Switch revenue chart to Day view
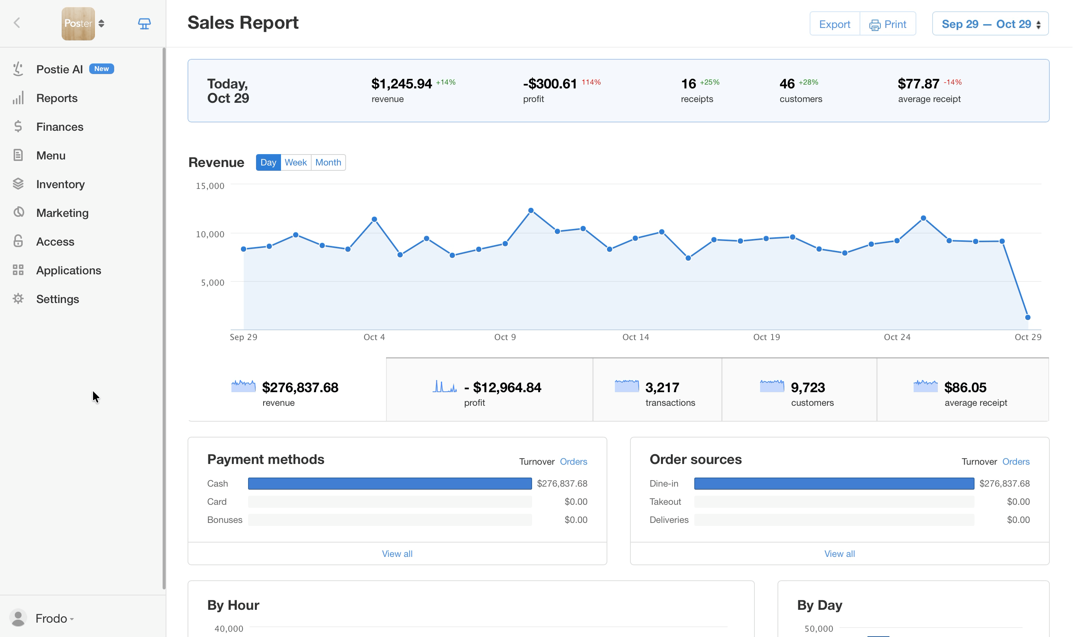 (268, 163)
